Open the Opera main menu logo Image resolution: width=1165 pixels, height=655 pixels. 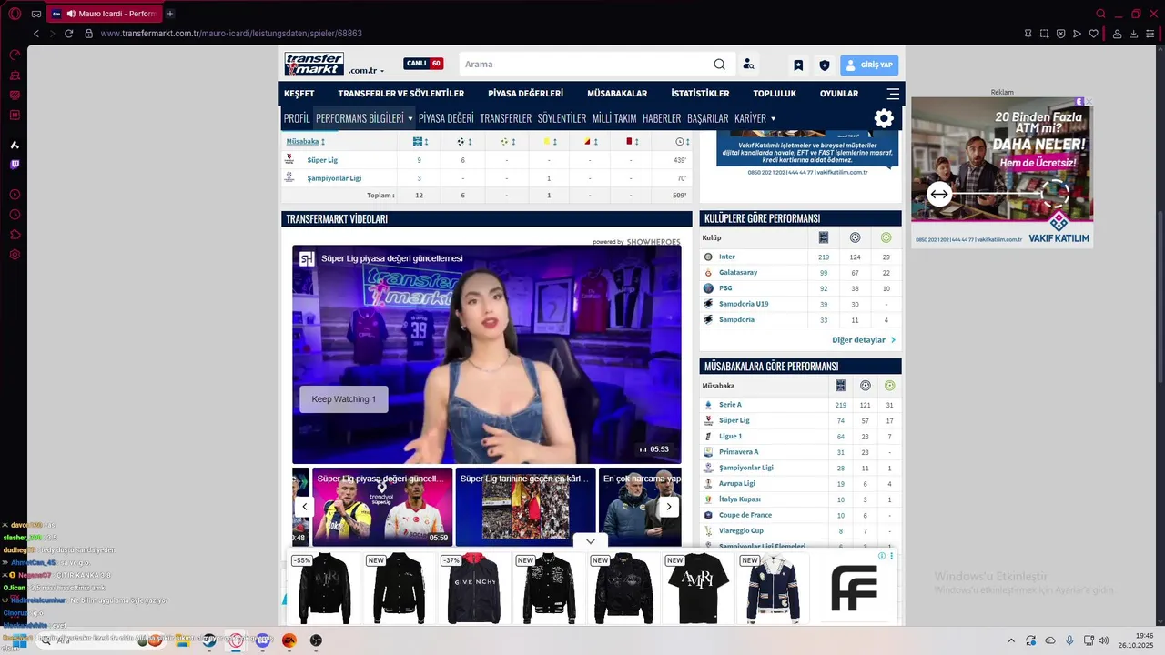pos(15,14)
